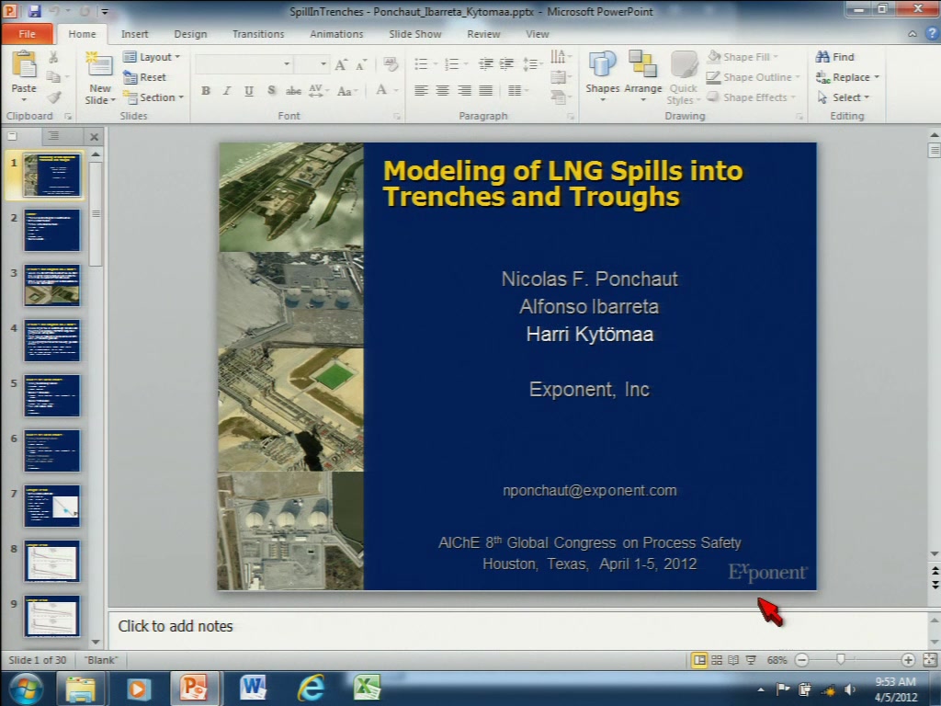
Task: Open the Quick Styles gallery
Action: pyautogui.click(x=684, y=77)
